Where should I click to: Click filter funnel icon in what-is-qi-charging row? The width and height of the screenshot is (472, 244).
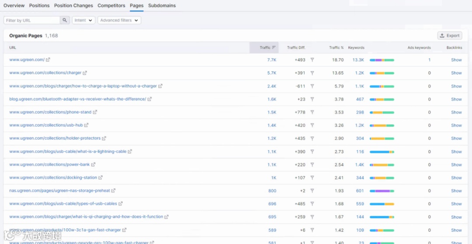[x=312, y=217]
